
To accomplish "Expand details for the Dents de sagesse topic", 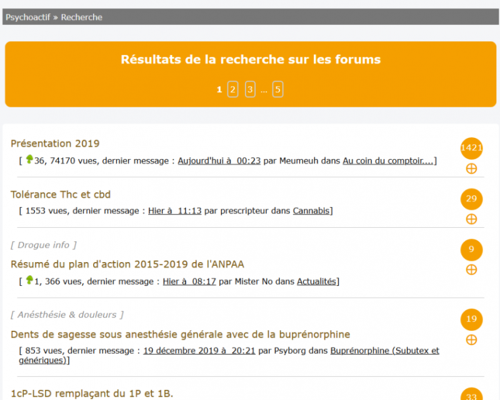I will click(471, 339).
